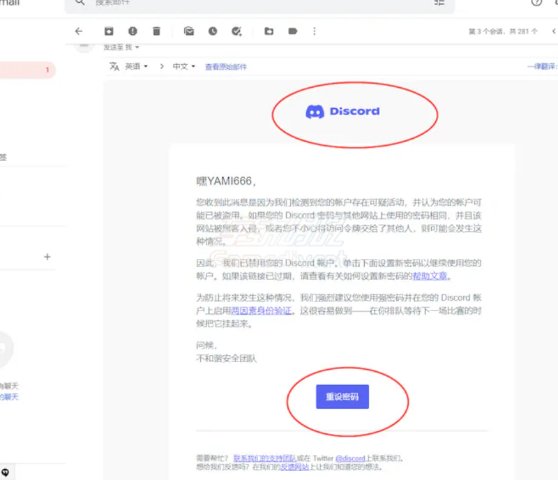Delete this email with the trash icon
This screenshot has width=558, height=480.
pos(156,31)
